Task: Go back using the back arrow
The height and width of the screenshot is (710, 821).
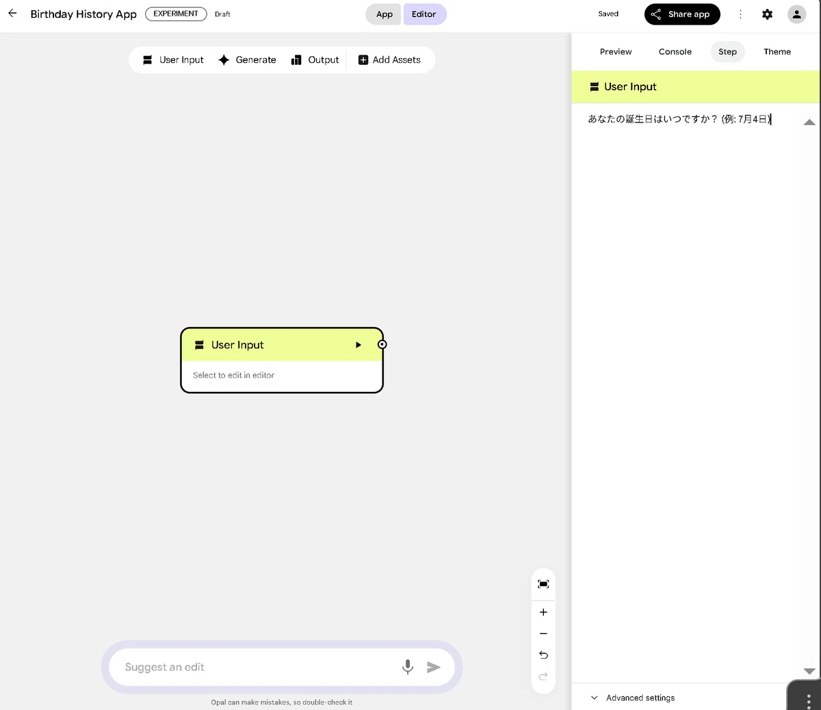Action: (x=12, y=14)
